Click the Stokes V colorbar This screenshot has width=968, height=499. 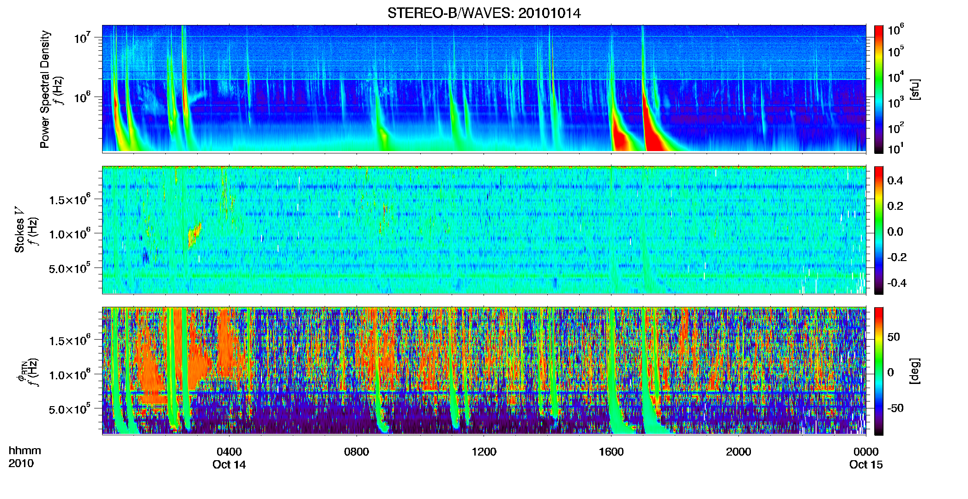(878, 230)
